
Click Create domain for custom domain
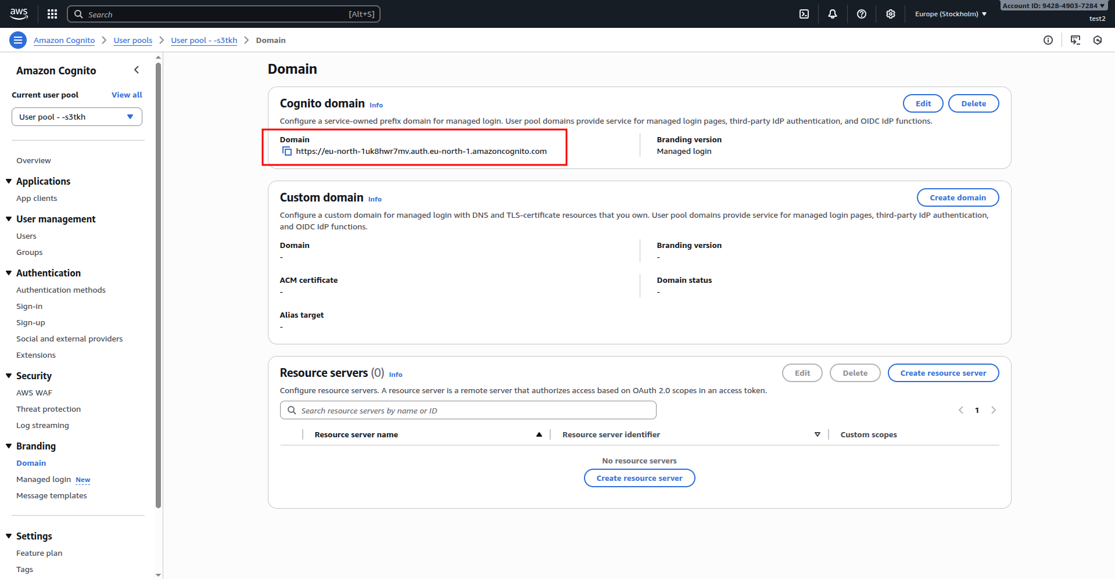(958, 197)
